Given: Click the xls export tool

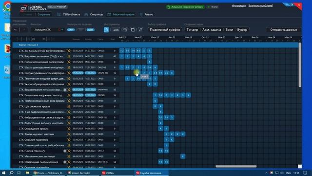Looking at the screenshot, I should (116, 30).
